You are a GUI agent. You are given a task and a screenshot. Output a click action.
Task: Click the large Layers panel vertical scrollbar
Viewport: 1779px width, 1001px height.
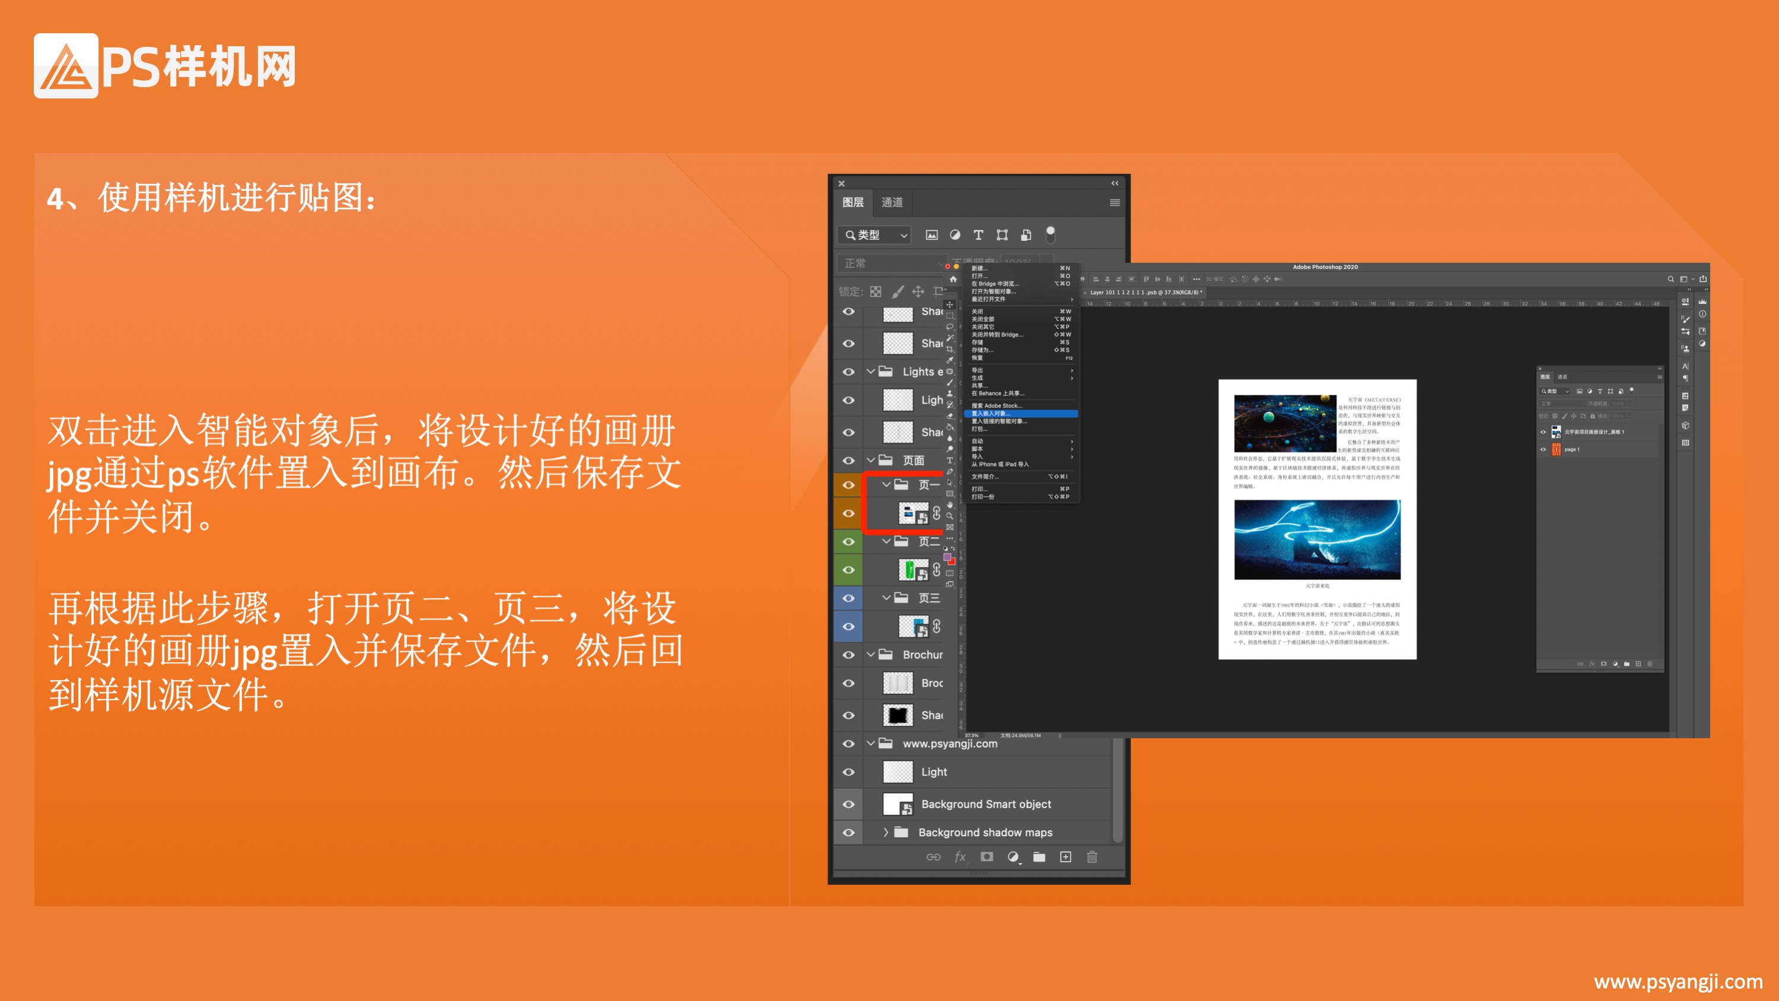[1118, 790]
